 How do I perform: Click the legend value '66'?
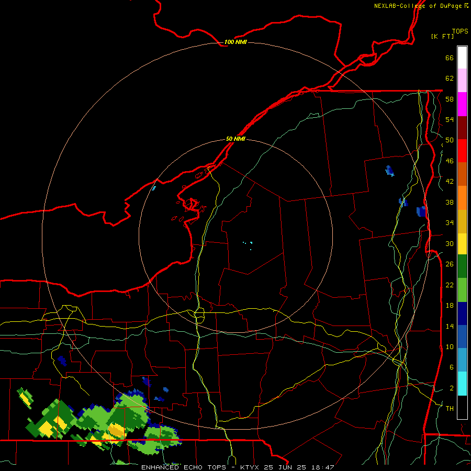click(450, 58)
